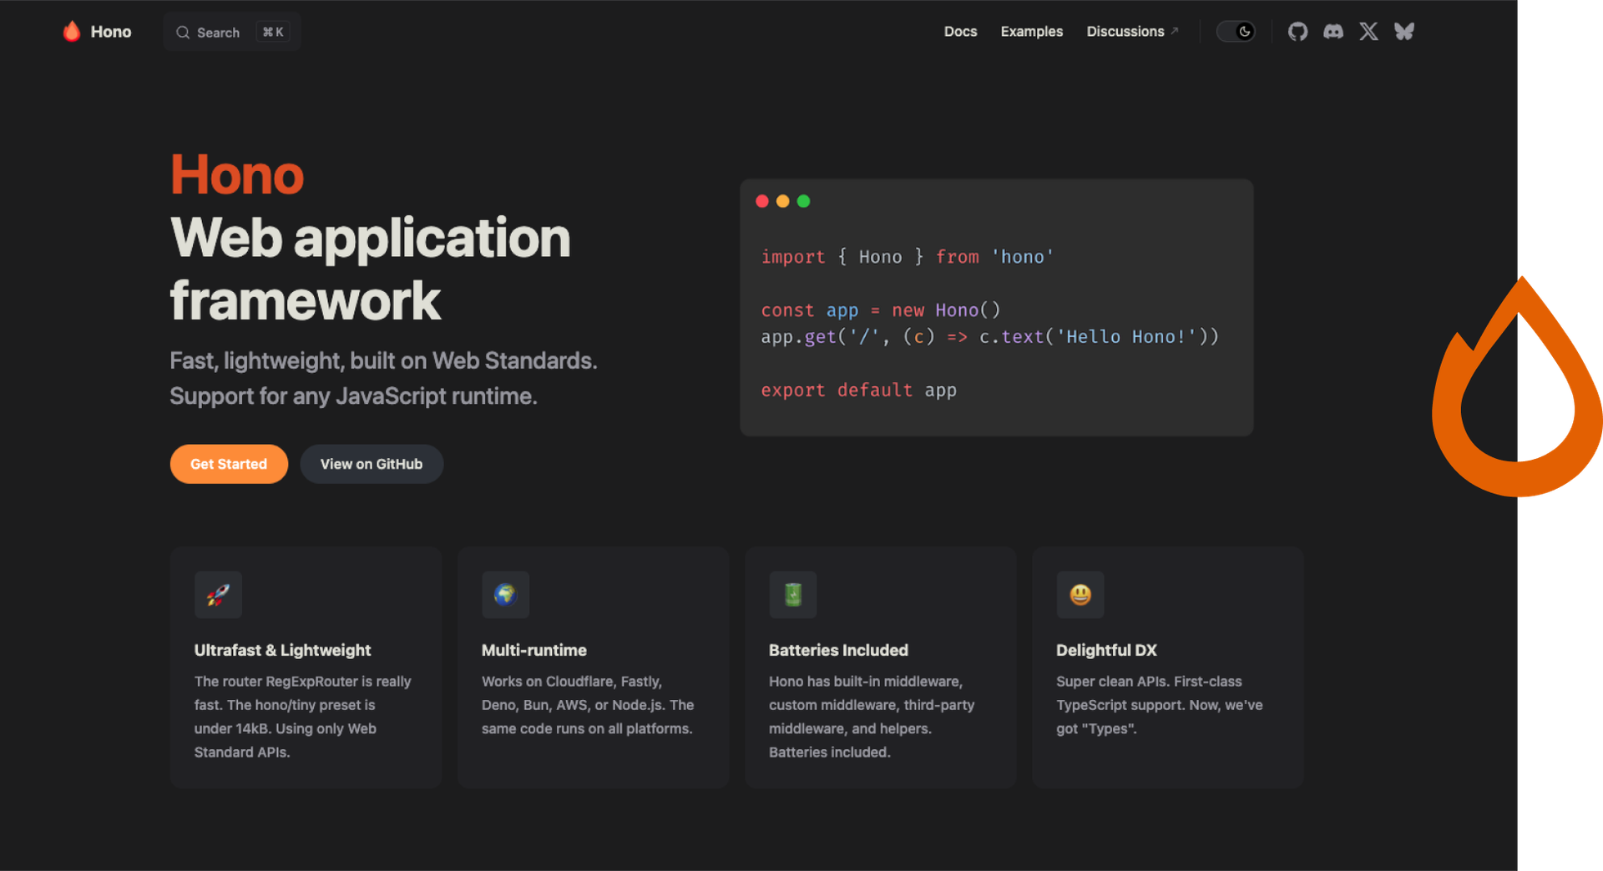Click the smiley icon on Delightful DX card
Image resolution: width=1603 pixels, height=871 pixels.
pos(1080,595)
